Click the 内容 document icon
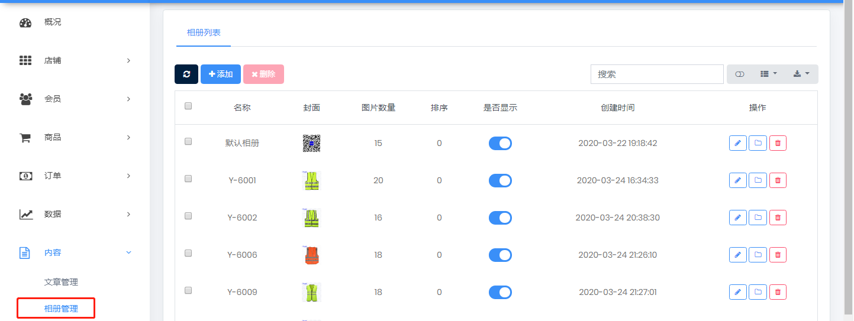This screenshot has height=321, width=854. (25, 252)
